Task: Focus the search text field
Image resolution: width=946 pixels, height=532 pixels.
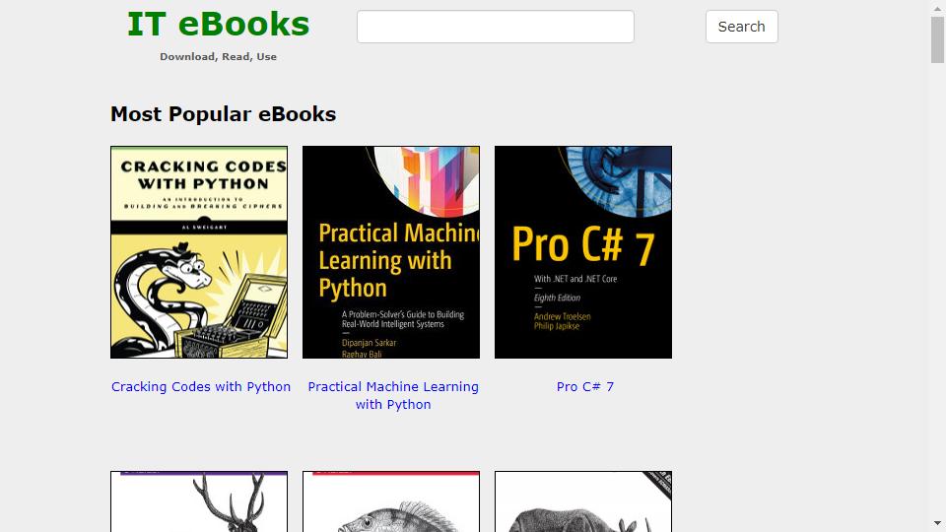Action: pyautogui.click(x=496, y=27)
